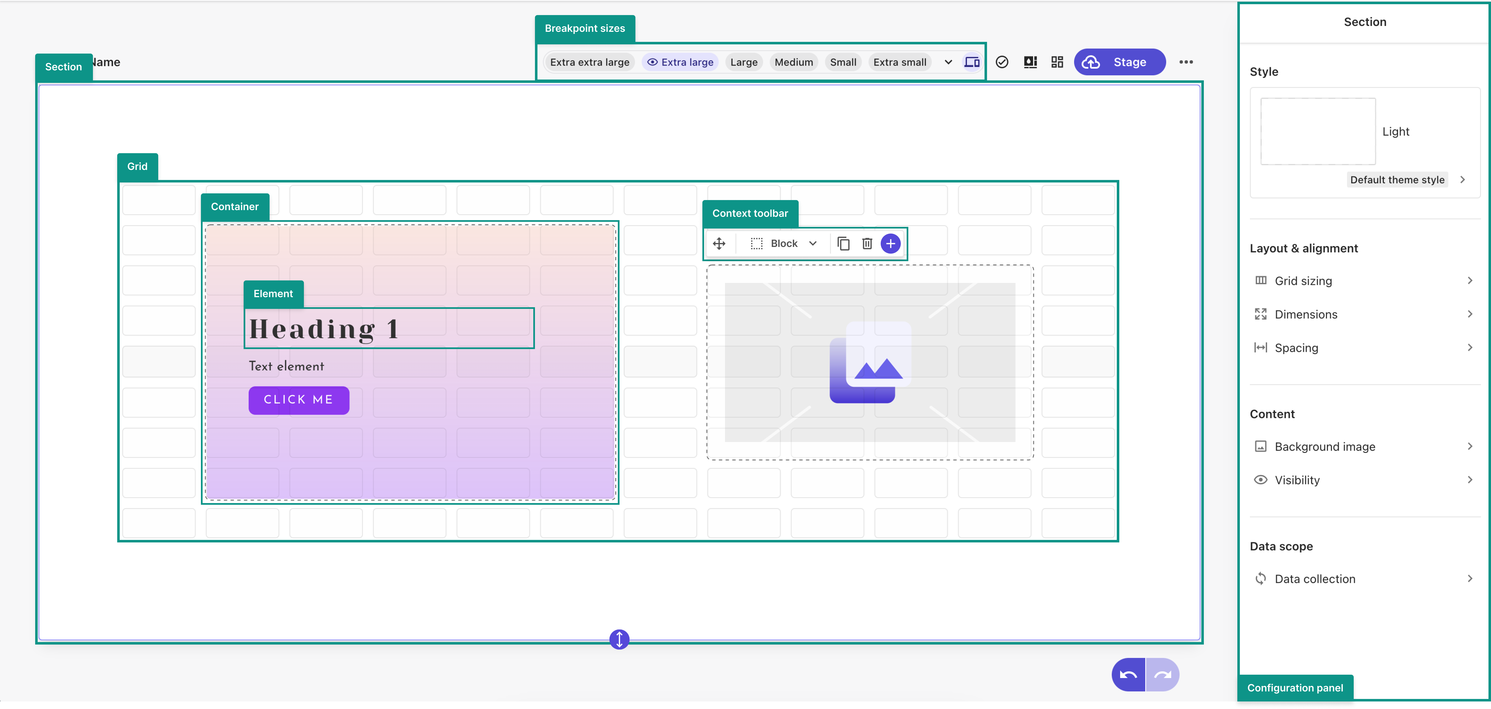
Task: Add new element with purple plus icon
Action: click(890, 244)
